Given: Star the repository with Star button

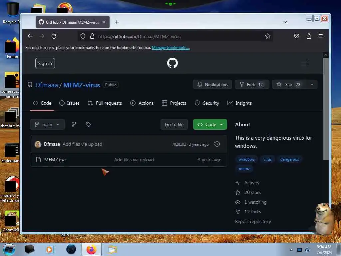Looking at the screenshot, I should pyautogui.click(x=289, y=84).
